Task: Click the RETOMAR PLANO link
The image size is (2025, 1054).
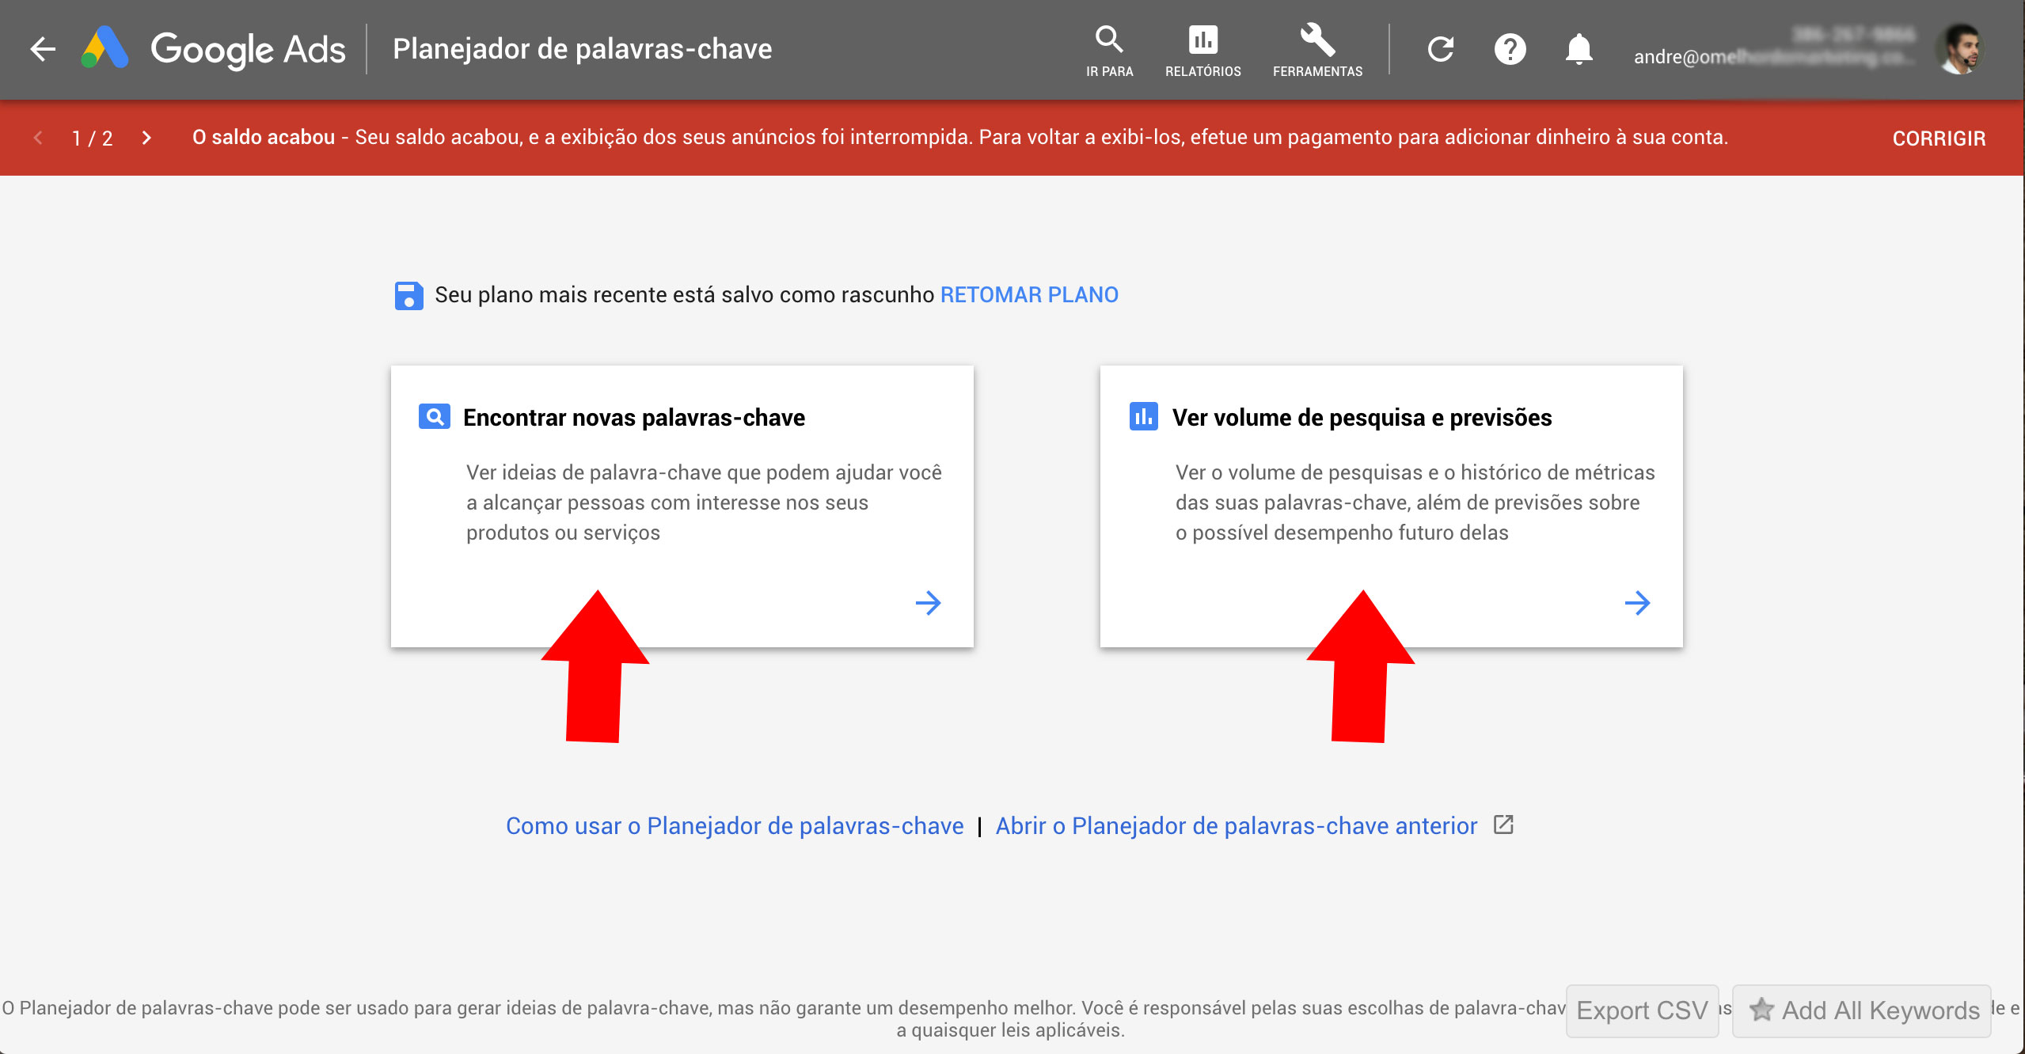Action: point(1028,295)
